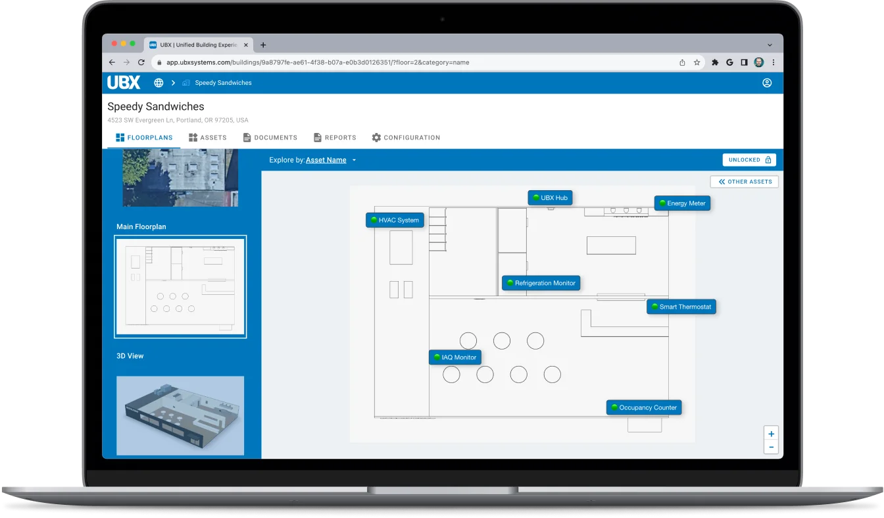Open a new browser tab with plus
The image size is (884, 518).
[x=263, y=45]
